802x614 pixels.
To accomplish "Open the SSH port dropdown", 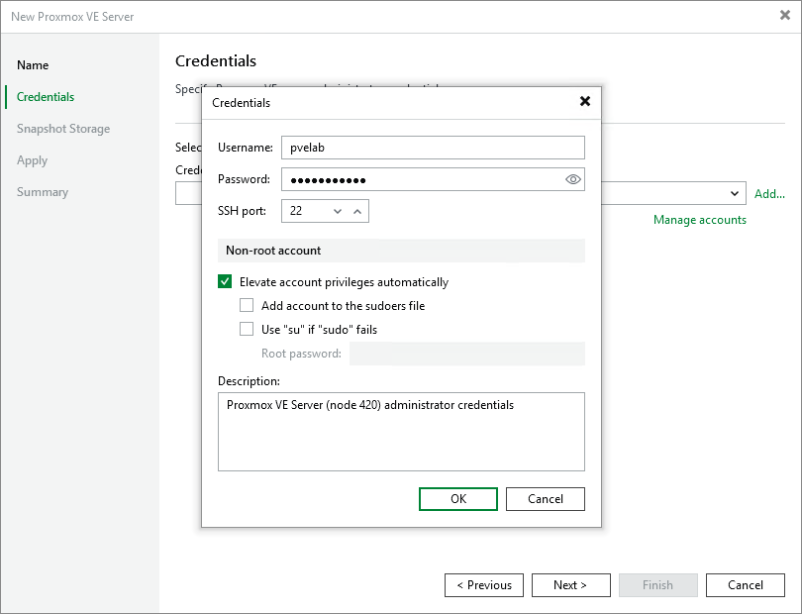I will 336,211.
